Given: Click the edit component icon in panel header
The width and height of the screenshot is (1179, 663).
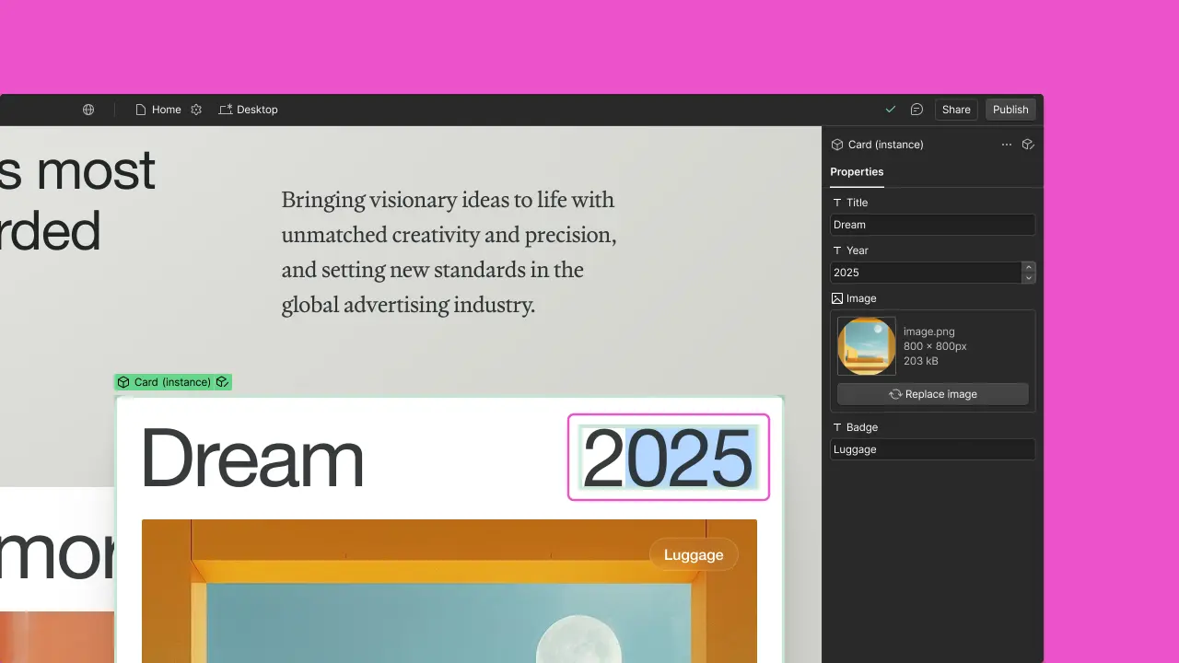Looking at the screenshot, I should coord(1029,145).
